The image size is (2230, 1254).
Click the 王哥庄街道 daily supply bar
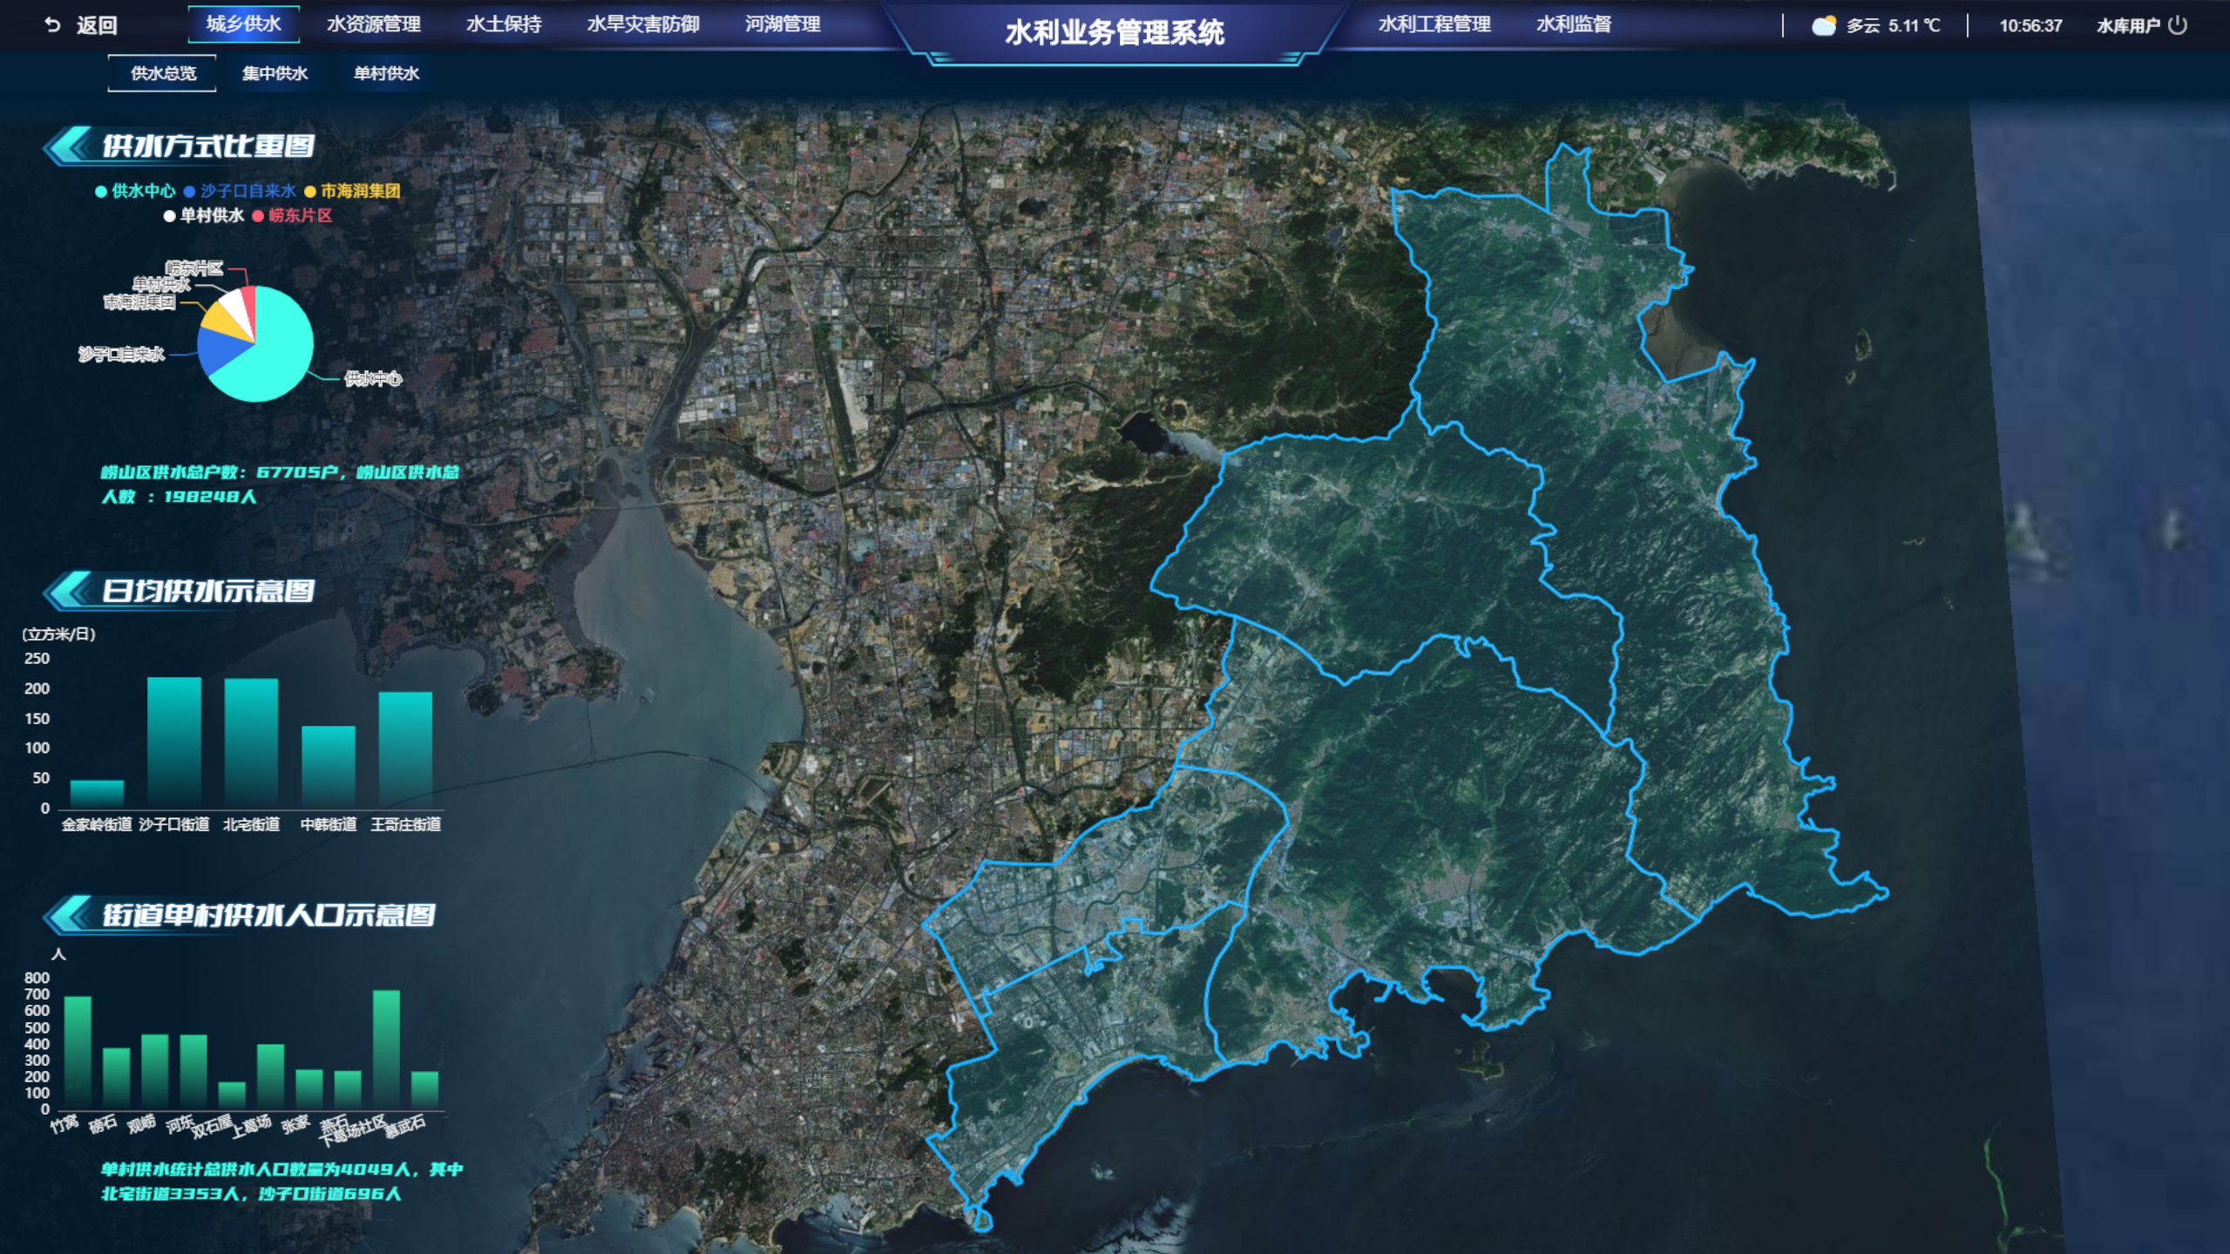pos(405,749)
